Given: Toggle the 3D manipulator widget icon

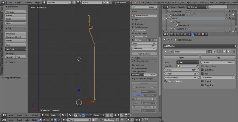Looking at the screenshot, I should tap(80, 115).
